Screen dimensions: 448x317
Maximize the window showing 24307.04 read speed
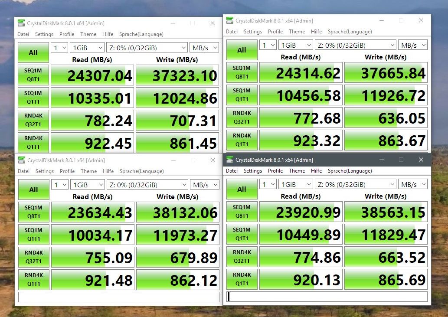193,23
